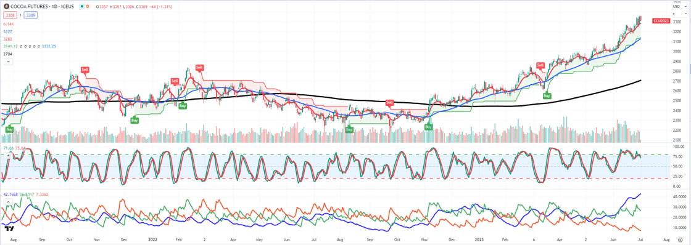Click the CCU2023 contract price label
Image resolution: width=691 pixels, height=245 pixels.
pos(661,21)
